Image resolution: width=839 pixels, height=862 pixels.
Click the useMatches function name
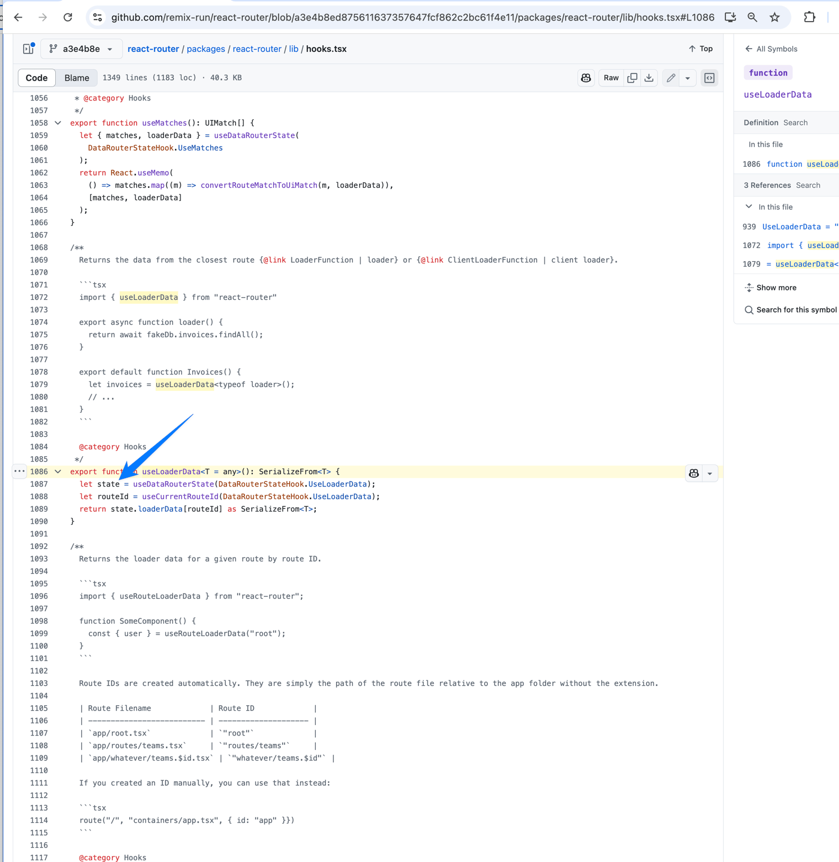pyautogui.click(x=164, y=123)
